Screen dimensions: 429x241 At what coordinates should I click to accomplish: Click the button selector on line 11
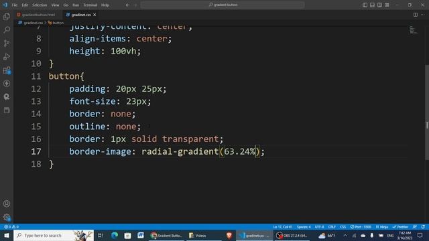pos(64,76)
